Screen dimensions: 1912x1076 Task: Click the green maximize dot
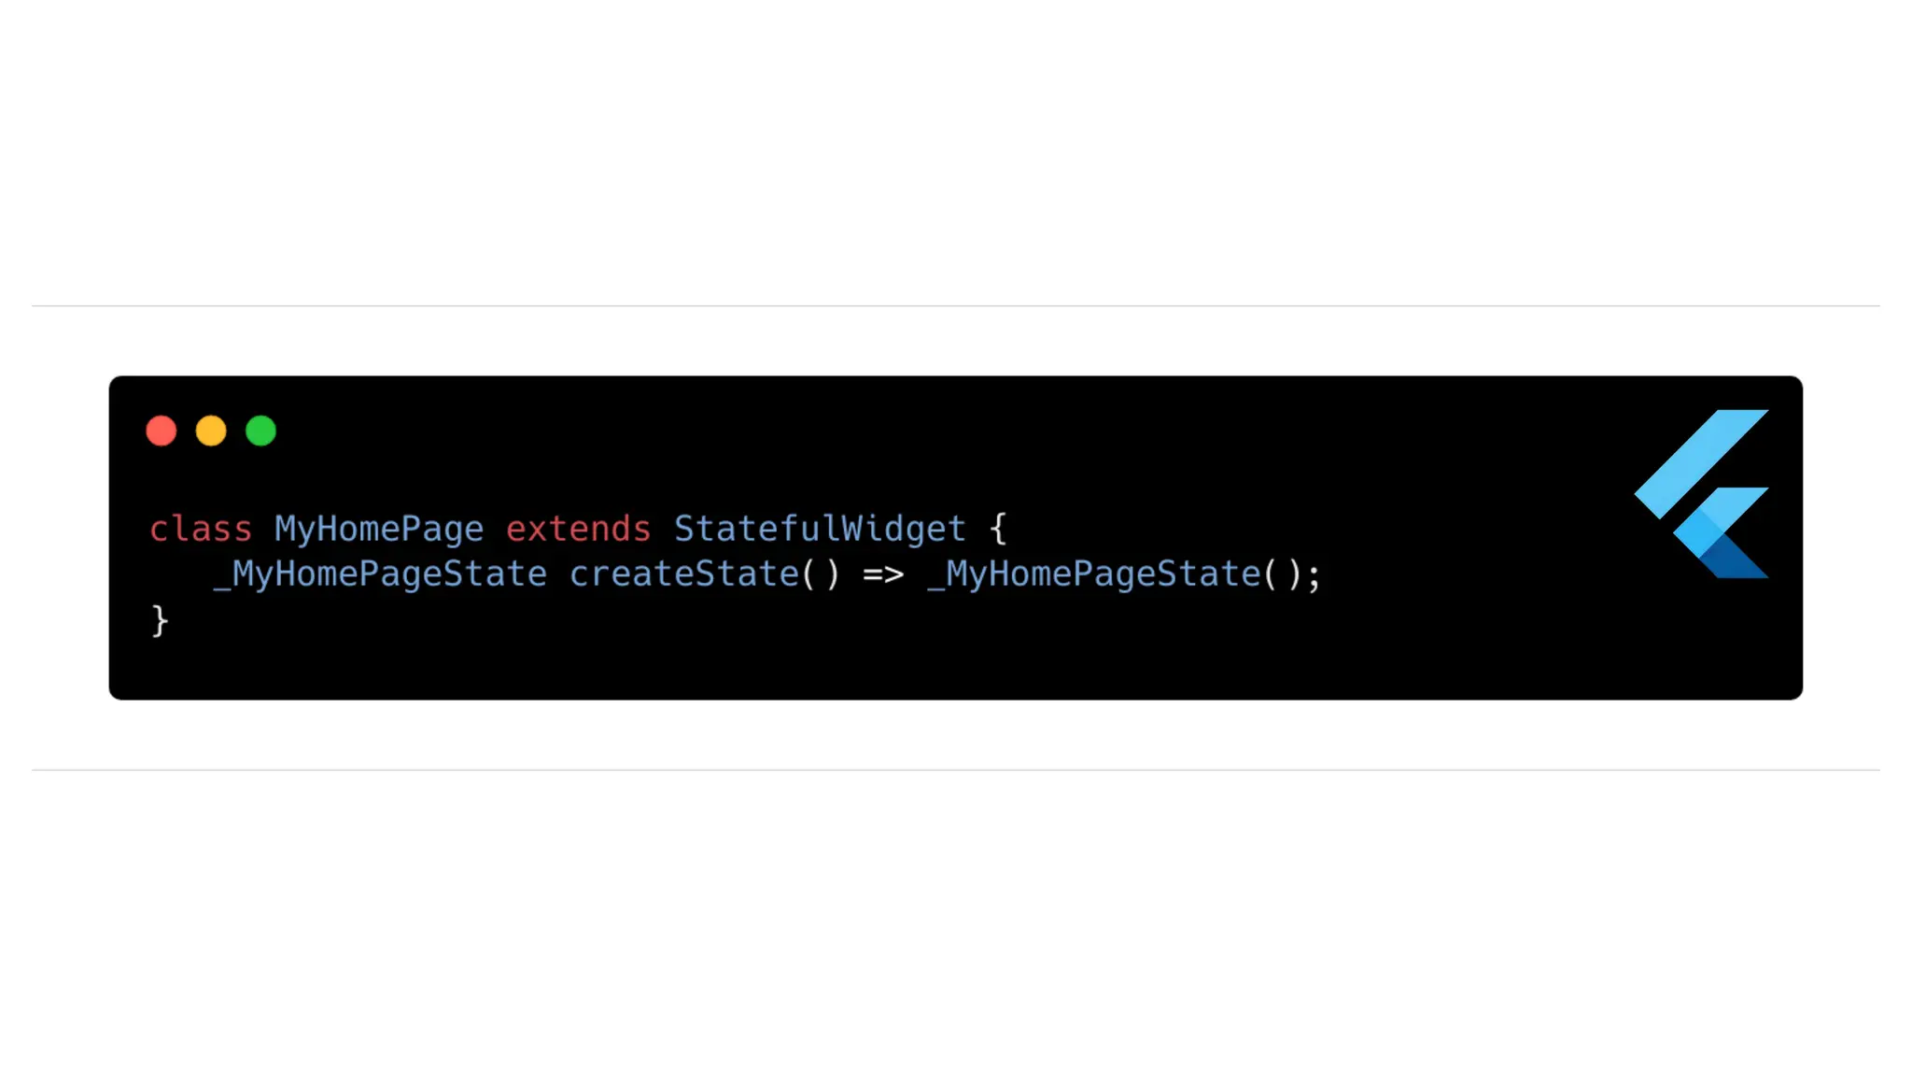click(260, 431)
